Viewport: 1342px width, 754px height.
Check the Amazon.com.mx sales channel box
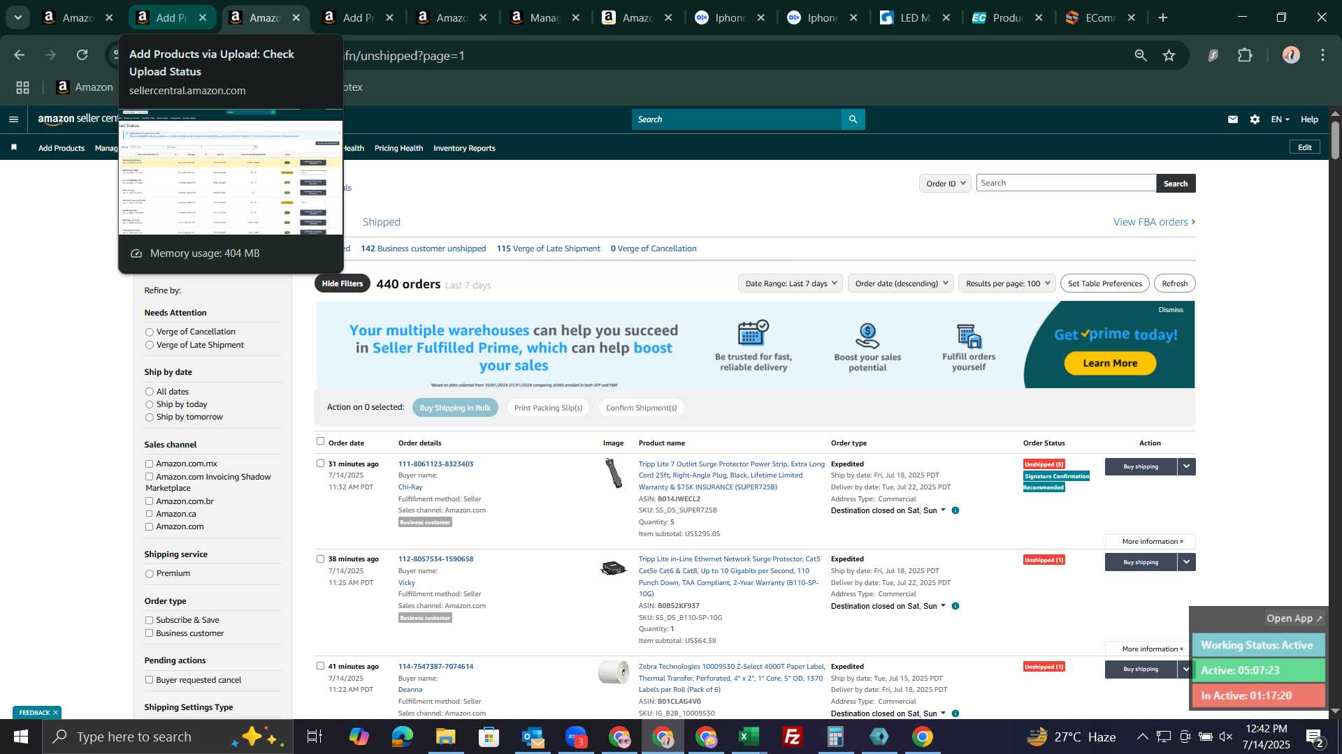click(x=149, y=464)
